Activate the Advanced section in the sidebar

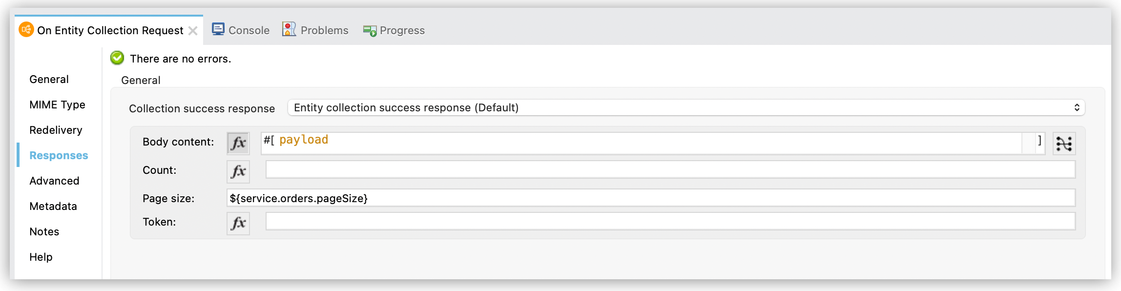click(x=55, y=181)
